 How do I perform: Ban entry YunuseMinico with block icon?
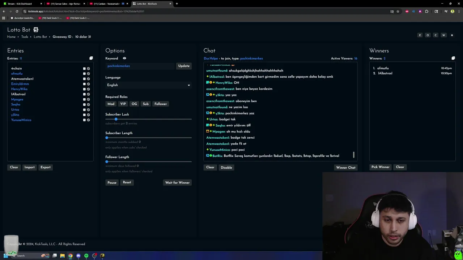pyautogui.click(x=88, y=120)
